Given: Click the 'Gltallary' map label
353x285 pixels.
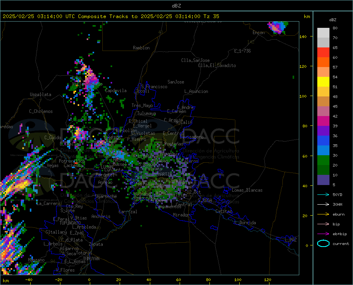Looking at the screenshot, I should click(56, 232).
